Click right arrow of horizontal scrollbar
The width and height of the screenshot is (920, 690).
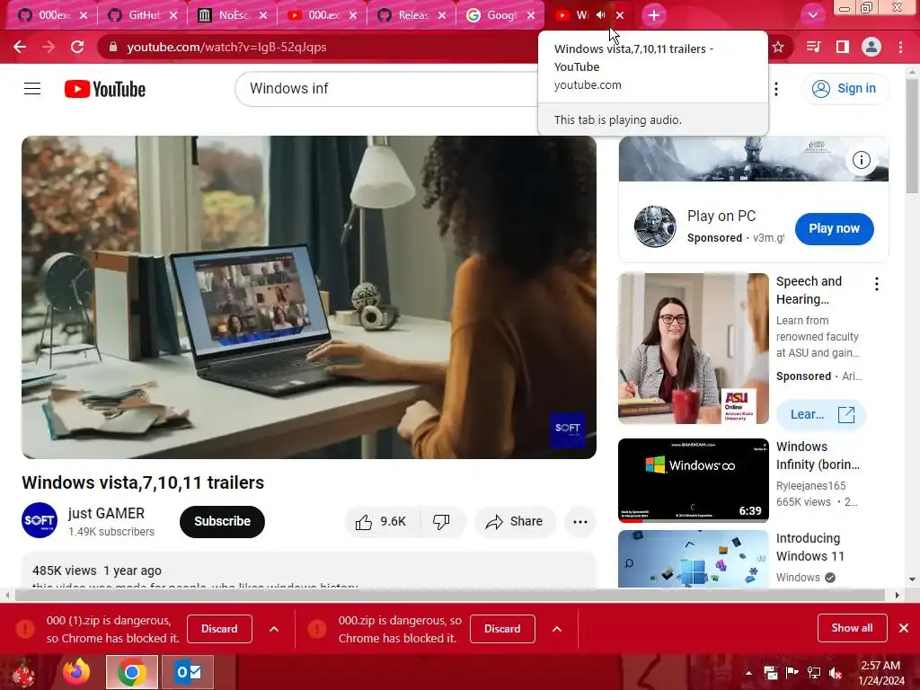[x=898, y=595]
